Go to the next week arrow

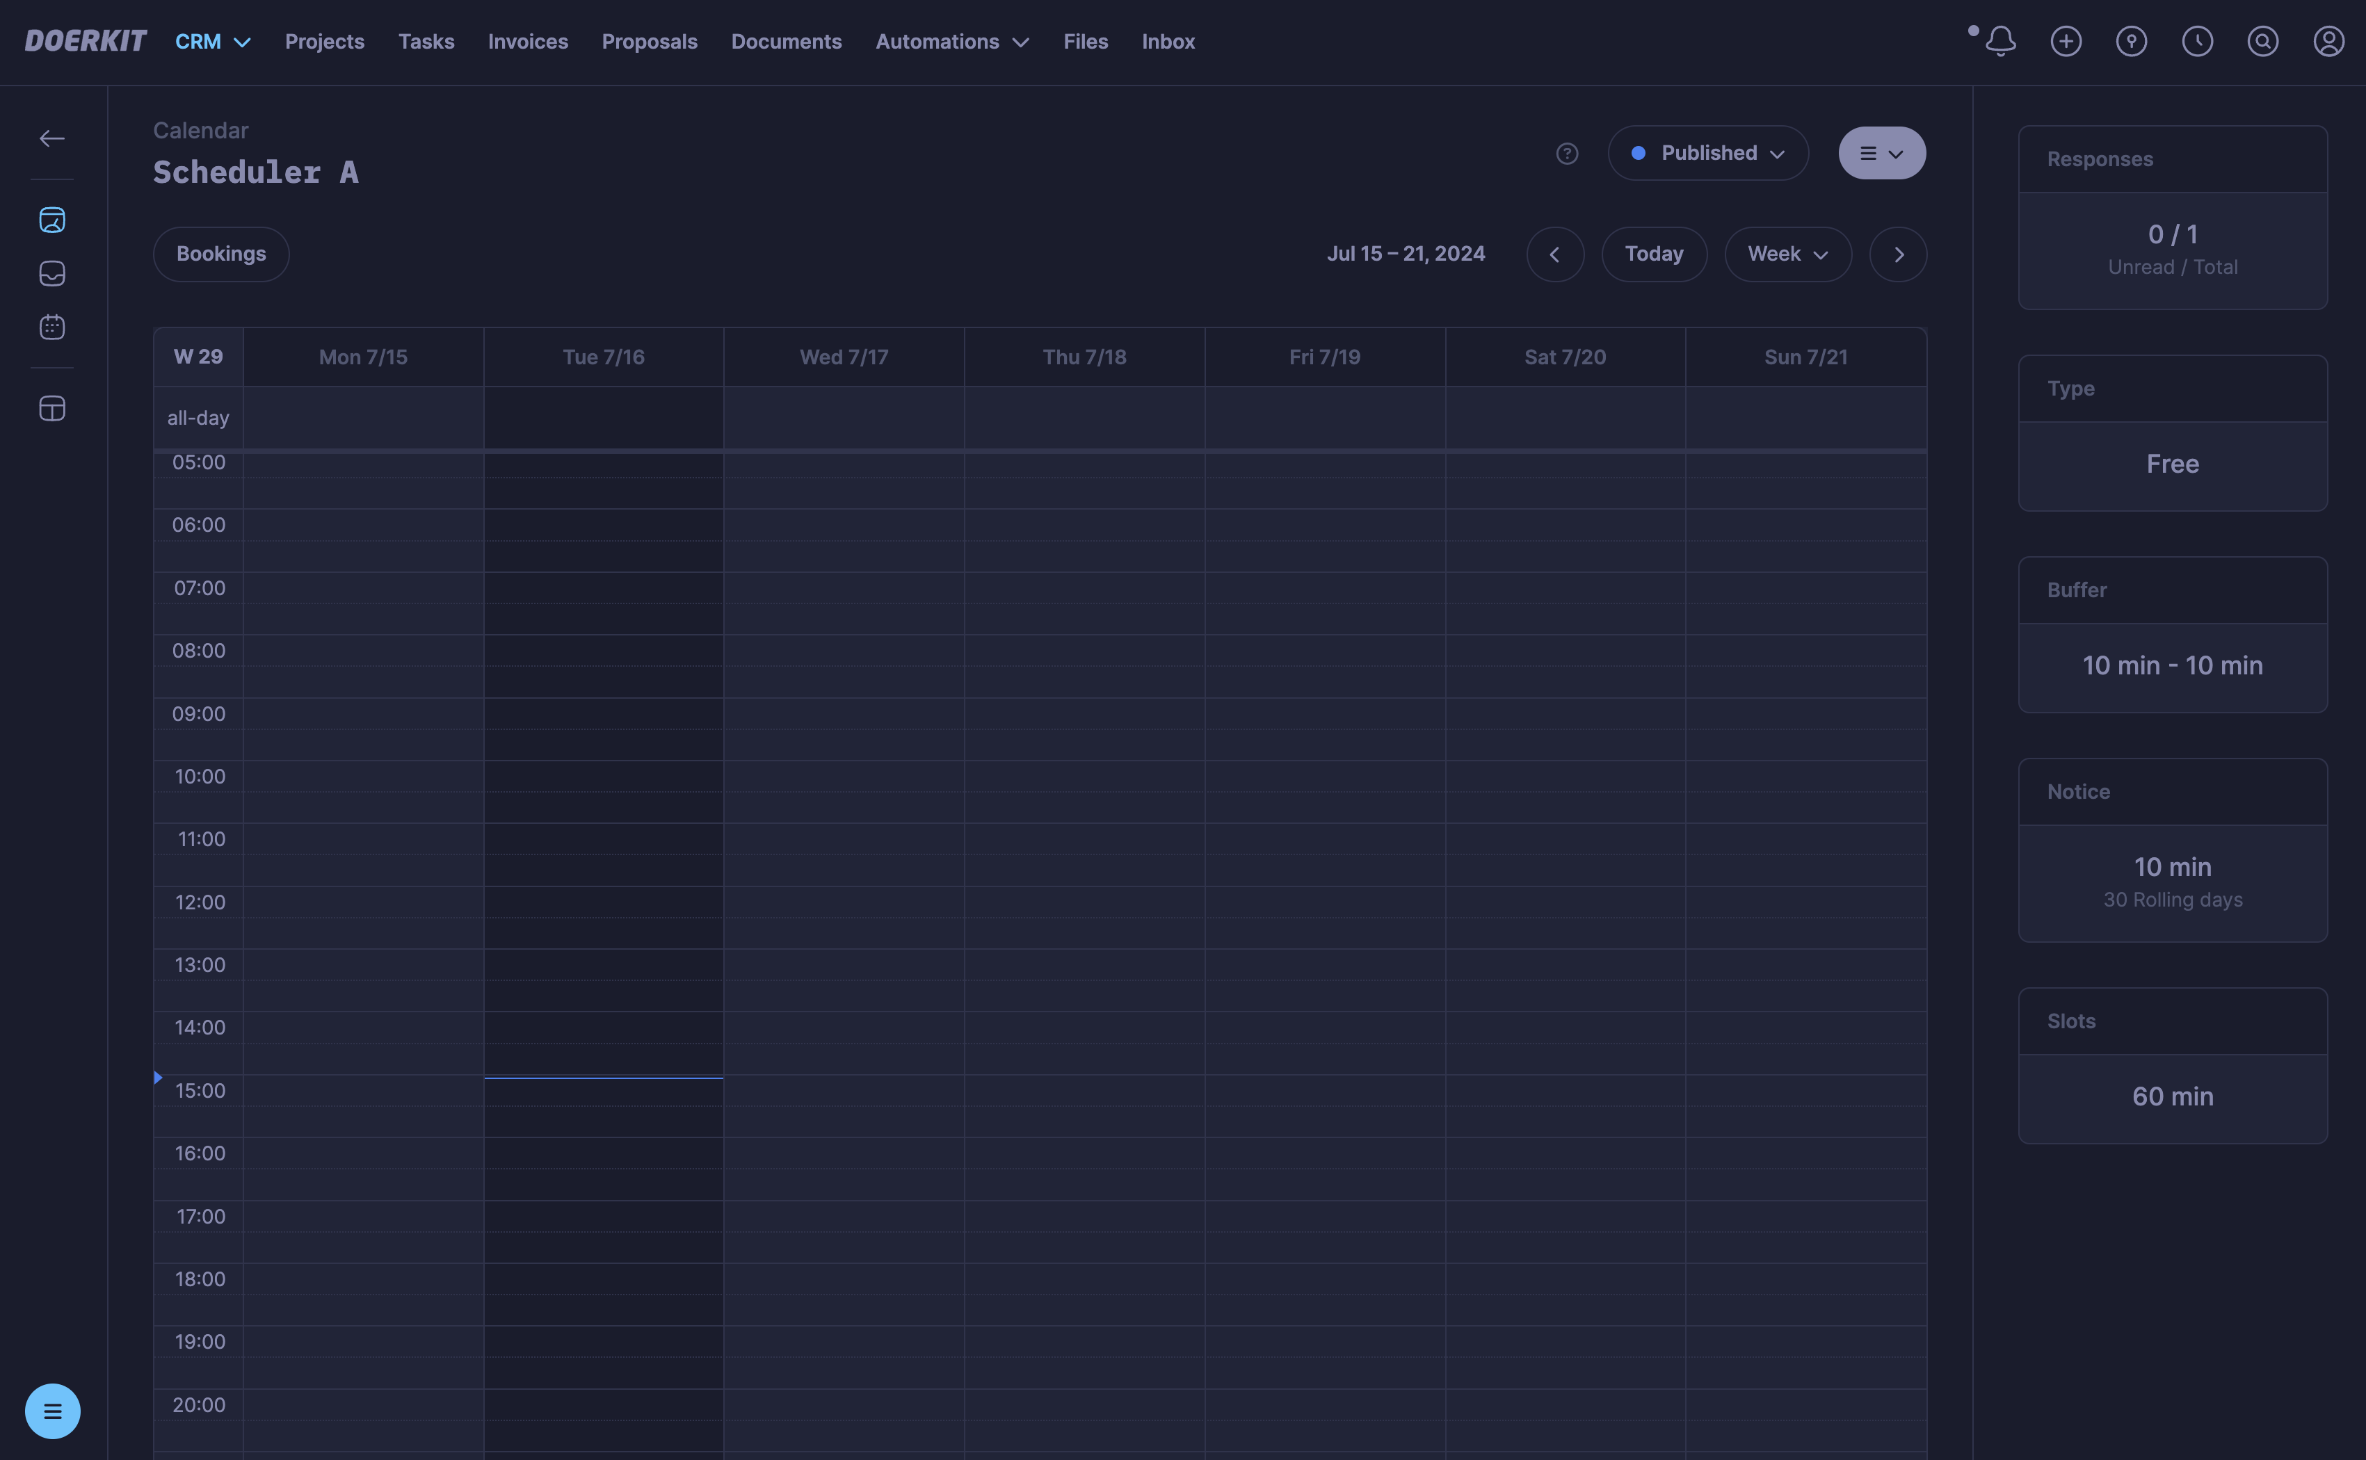click(x=1898, y=254)
